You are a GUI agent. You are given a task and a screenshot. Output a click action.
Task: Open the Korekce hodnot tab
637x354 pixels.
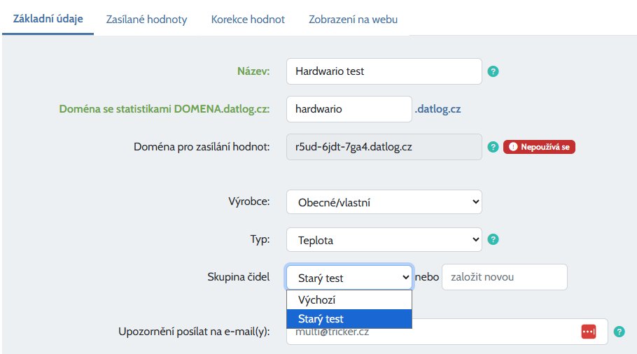[248, 20]
